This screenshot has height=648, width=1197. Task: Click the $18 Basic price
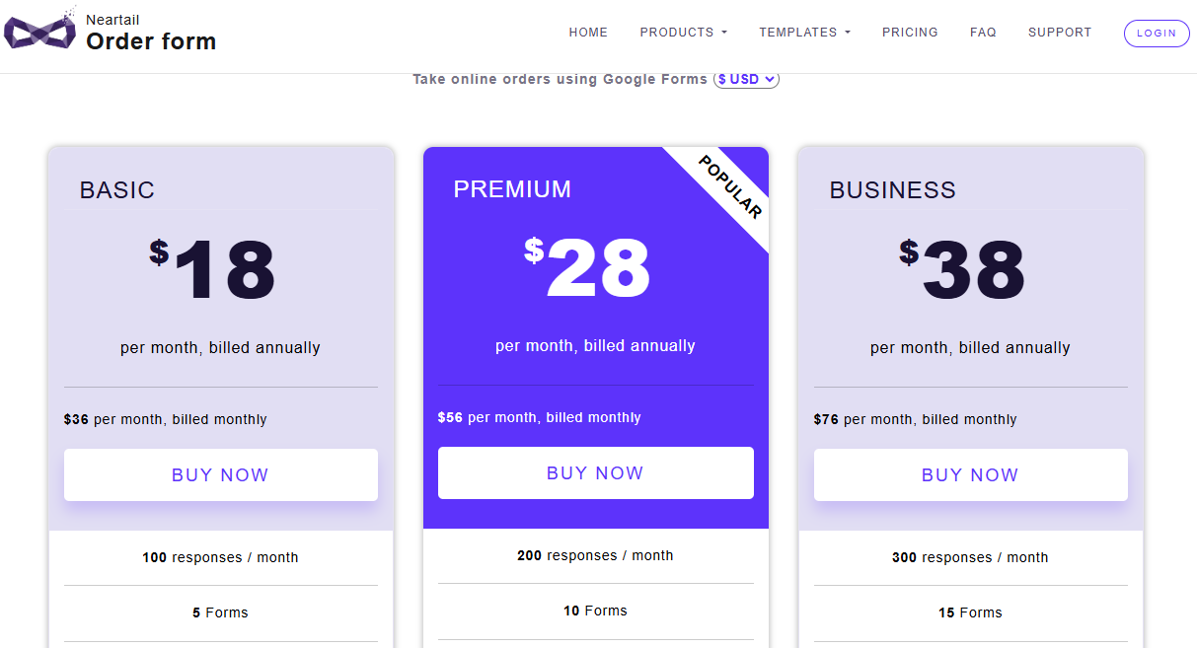click(x=213, y=269)
